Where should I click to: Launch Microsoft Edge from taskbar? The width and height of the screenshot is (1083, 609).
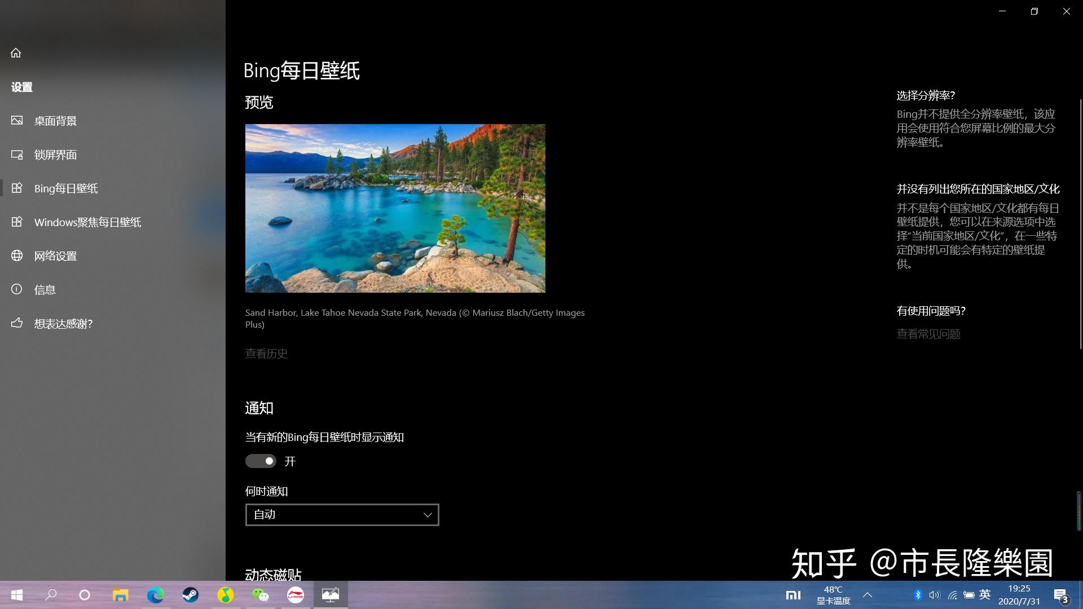pyautogui.click(x=155, y=595)
